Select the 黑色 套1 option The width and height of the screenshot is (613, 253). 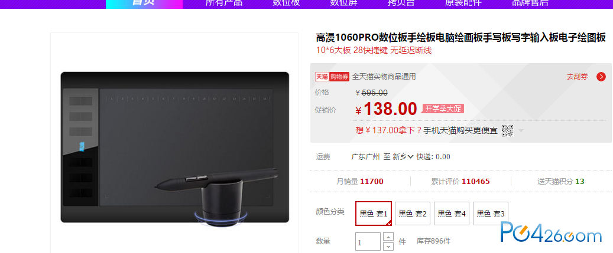tap(374, 213)
